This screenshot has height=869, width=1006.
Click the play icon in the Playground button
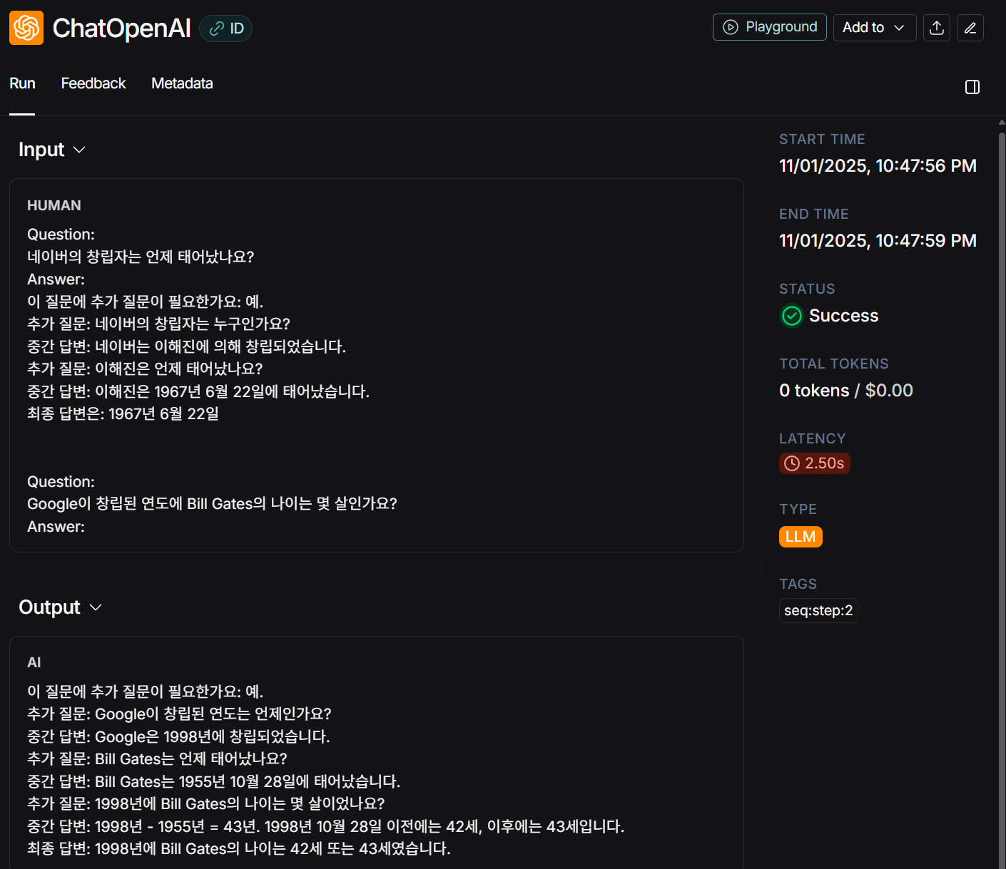[x=731, y=27]
